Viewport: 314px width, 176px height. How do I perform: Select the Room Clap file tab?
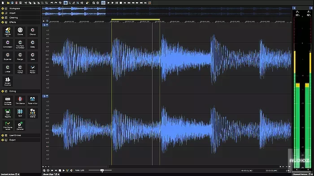[48, 174]
